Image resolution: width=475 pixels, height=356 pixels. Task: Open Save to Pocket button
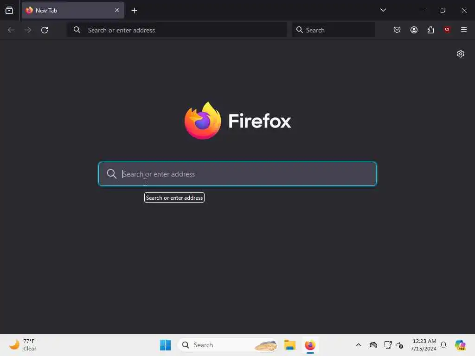point(397,30)
